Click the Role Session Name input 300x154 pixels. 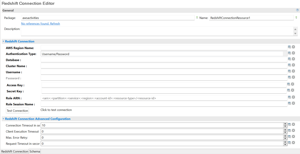pos(164,104)
